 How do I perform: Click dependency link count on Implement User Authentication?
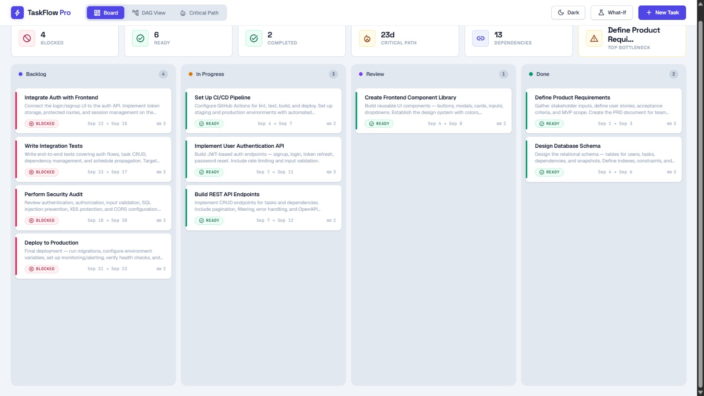(331, 172)
